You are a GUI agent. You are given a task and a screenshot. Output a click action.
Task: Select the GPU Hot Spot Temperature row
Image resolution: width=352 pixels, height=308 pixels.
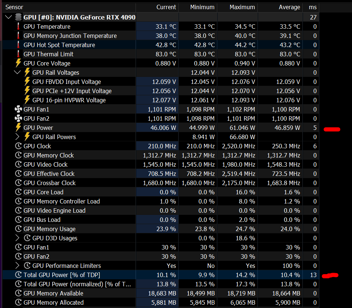click(x=161, y=45)
